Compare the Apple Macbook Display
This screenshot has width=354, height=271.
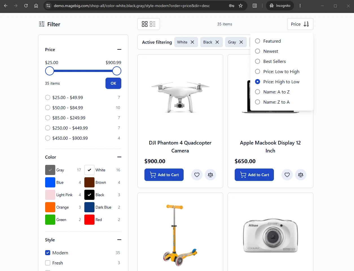point(301,175)
